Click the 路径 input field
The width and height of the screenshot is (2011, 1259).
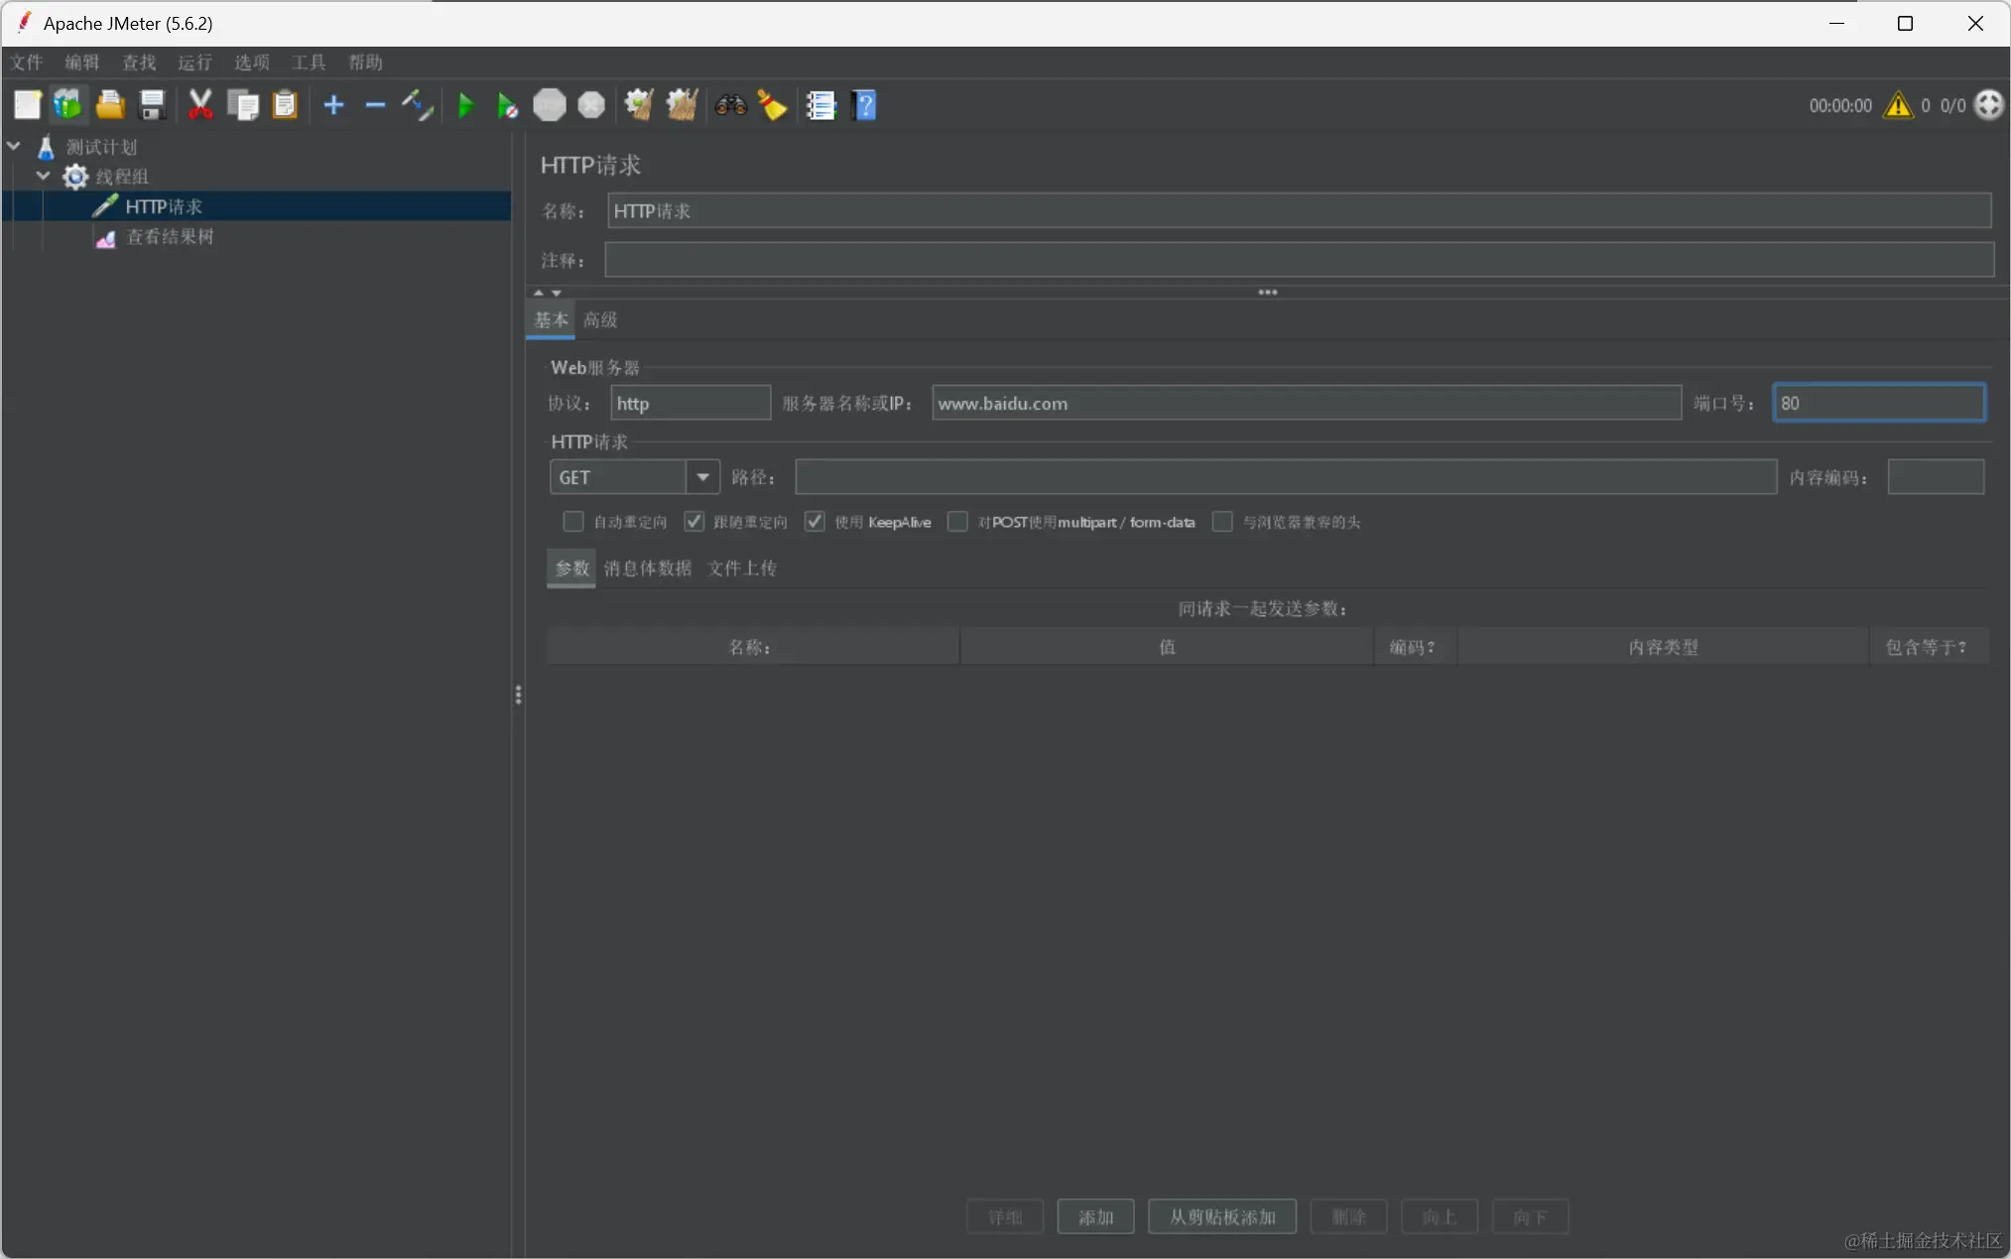click(x=1285, y=477)
